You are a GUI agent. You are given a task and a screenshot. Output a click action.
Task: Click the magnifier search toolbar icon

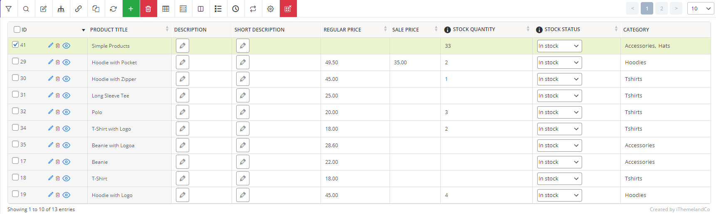click(x=26, y=9)
